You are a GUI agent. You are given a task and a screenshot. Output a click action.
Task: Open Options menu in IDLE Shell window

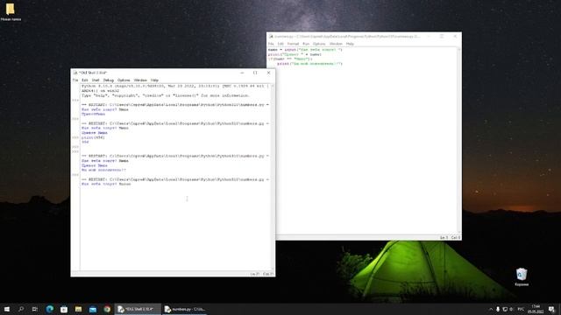[x=124, y=80]
